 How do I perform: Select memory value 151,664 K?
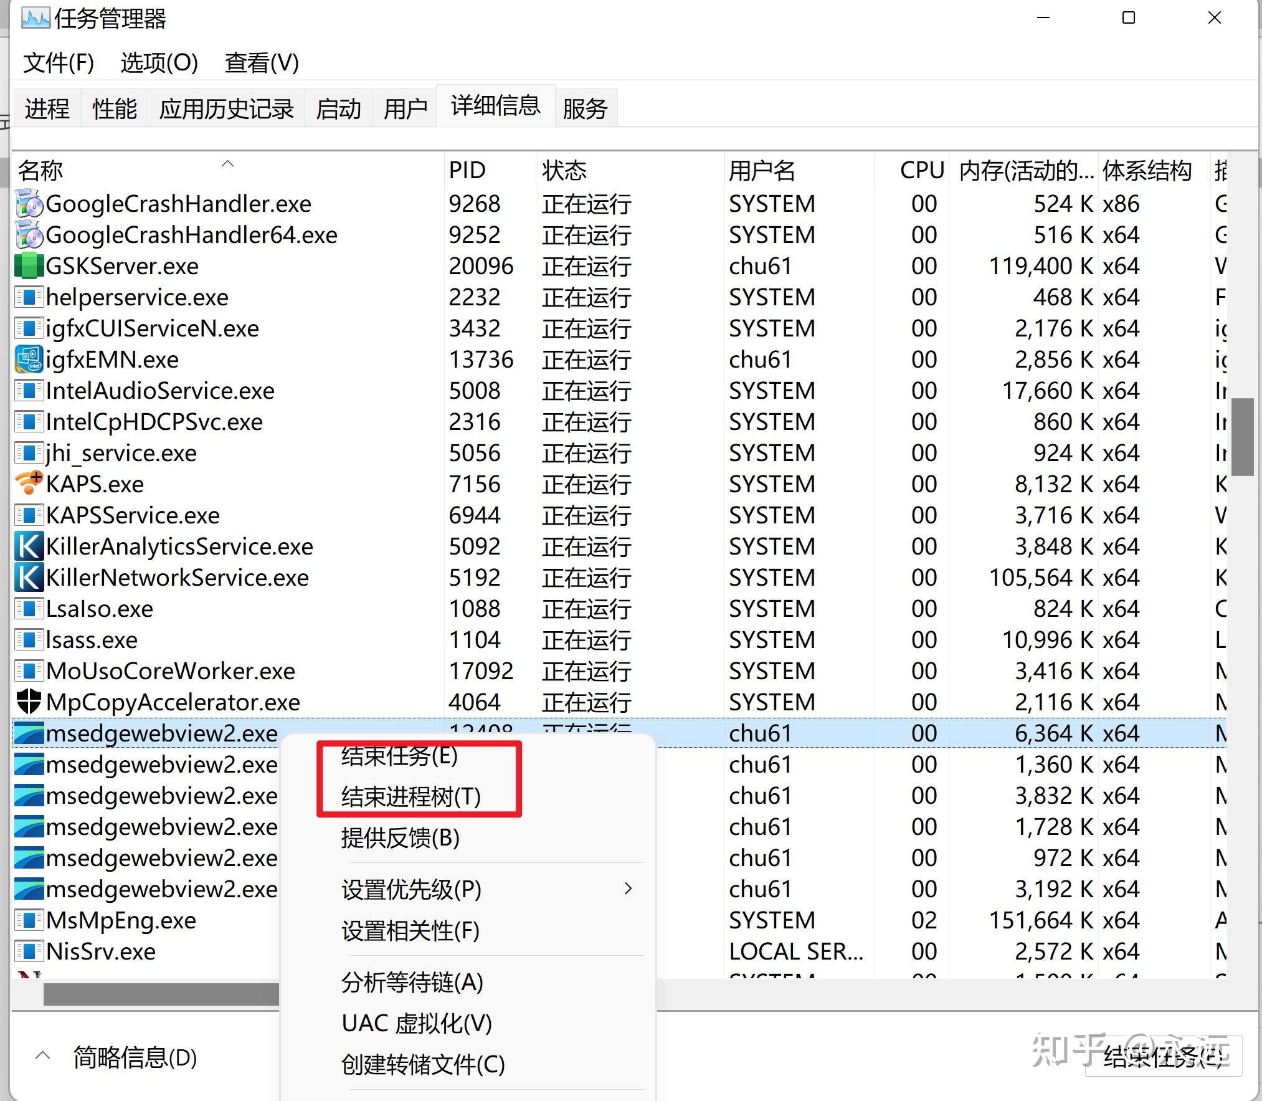1042,920
